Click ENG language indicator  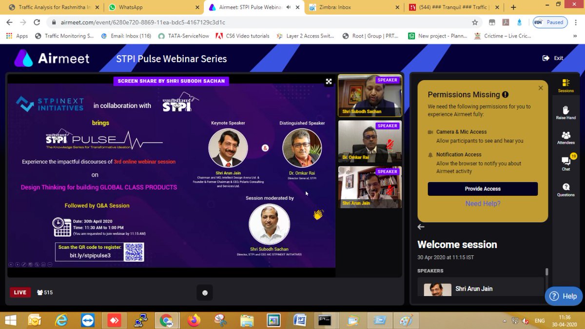pos(540,321)
